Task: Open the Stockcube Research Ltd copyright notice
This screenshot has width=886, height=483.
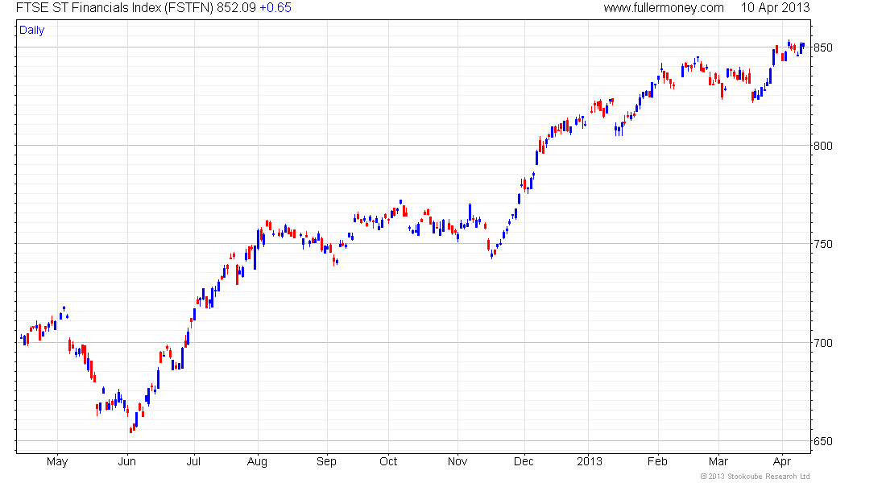Action: (x=755, y=477)
